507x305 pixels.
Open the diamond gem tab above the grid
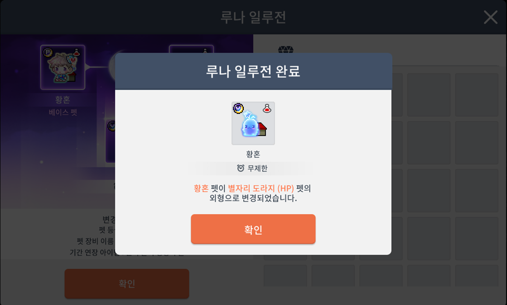click(286, 50)
